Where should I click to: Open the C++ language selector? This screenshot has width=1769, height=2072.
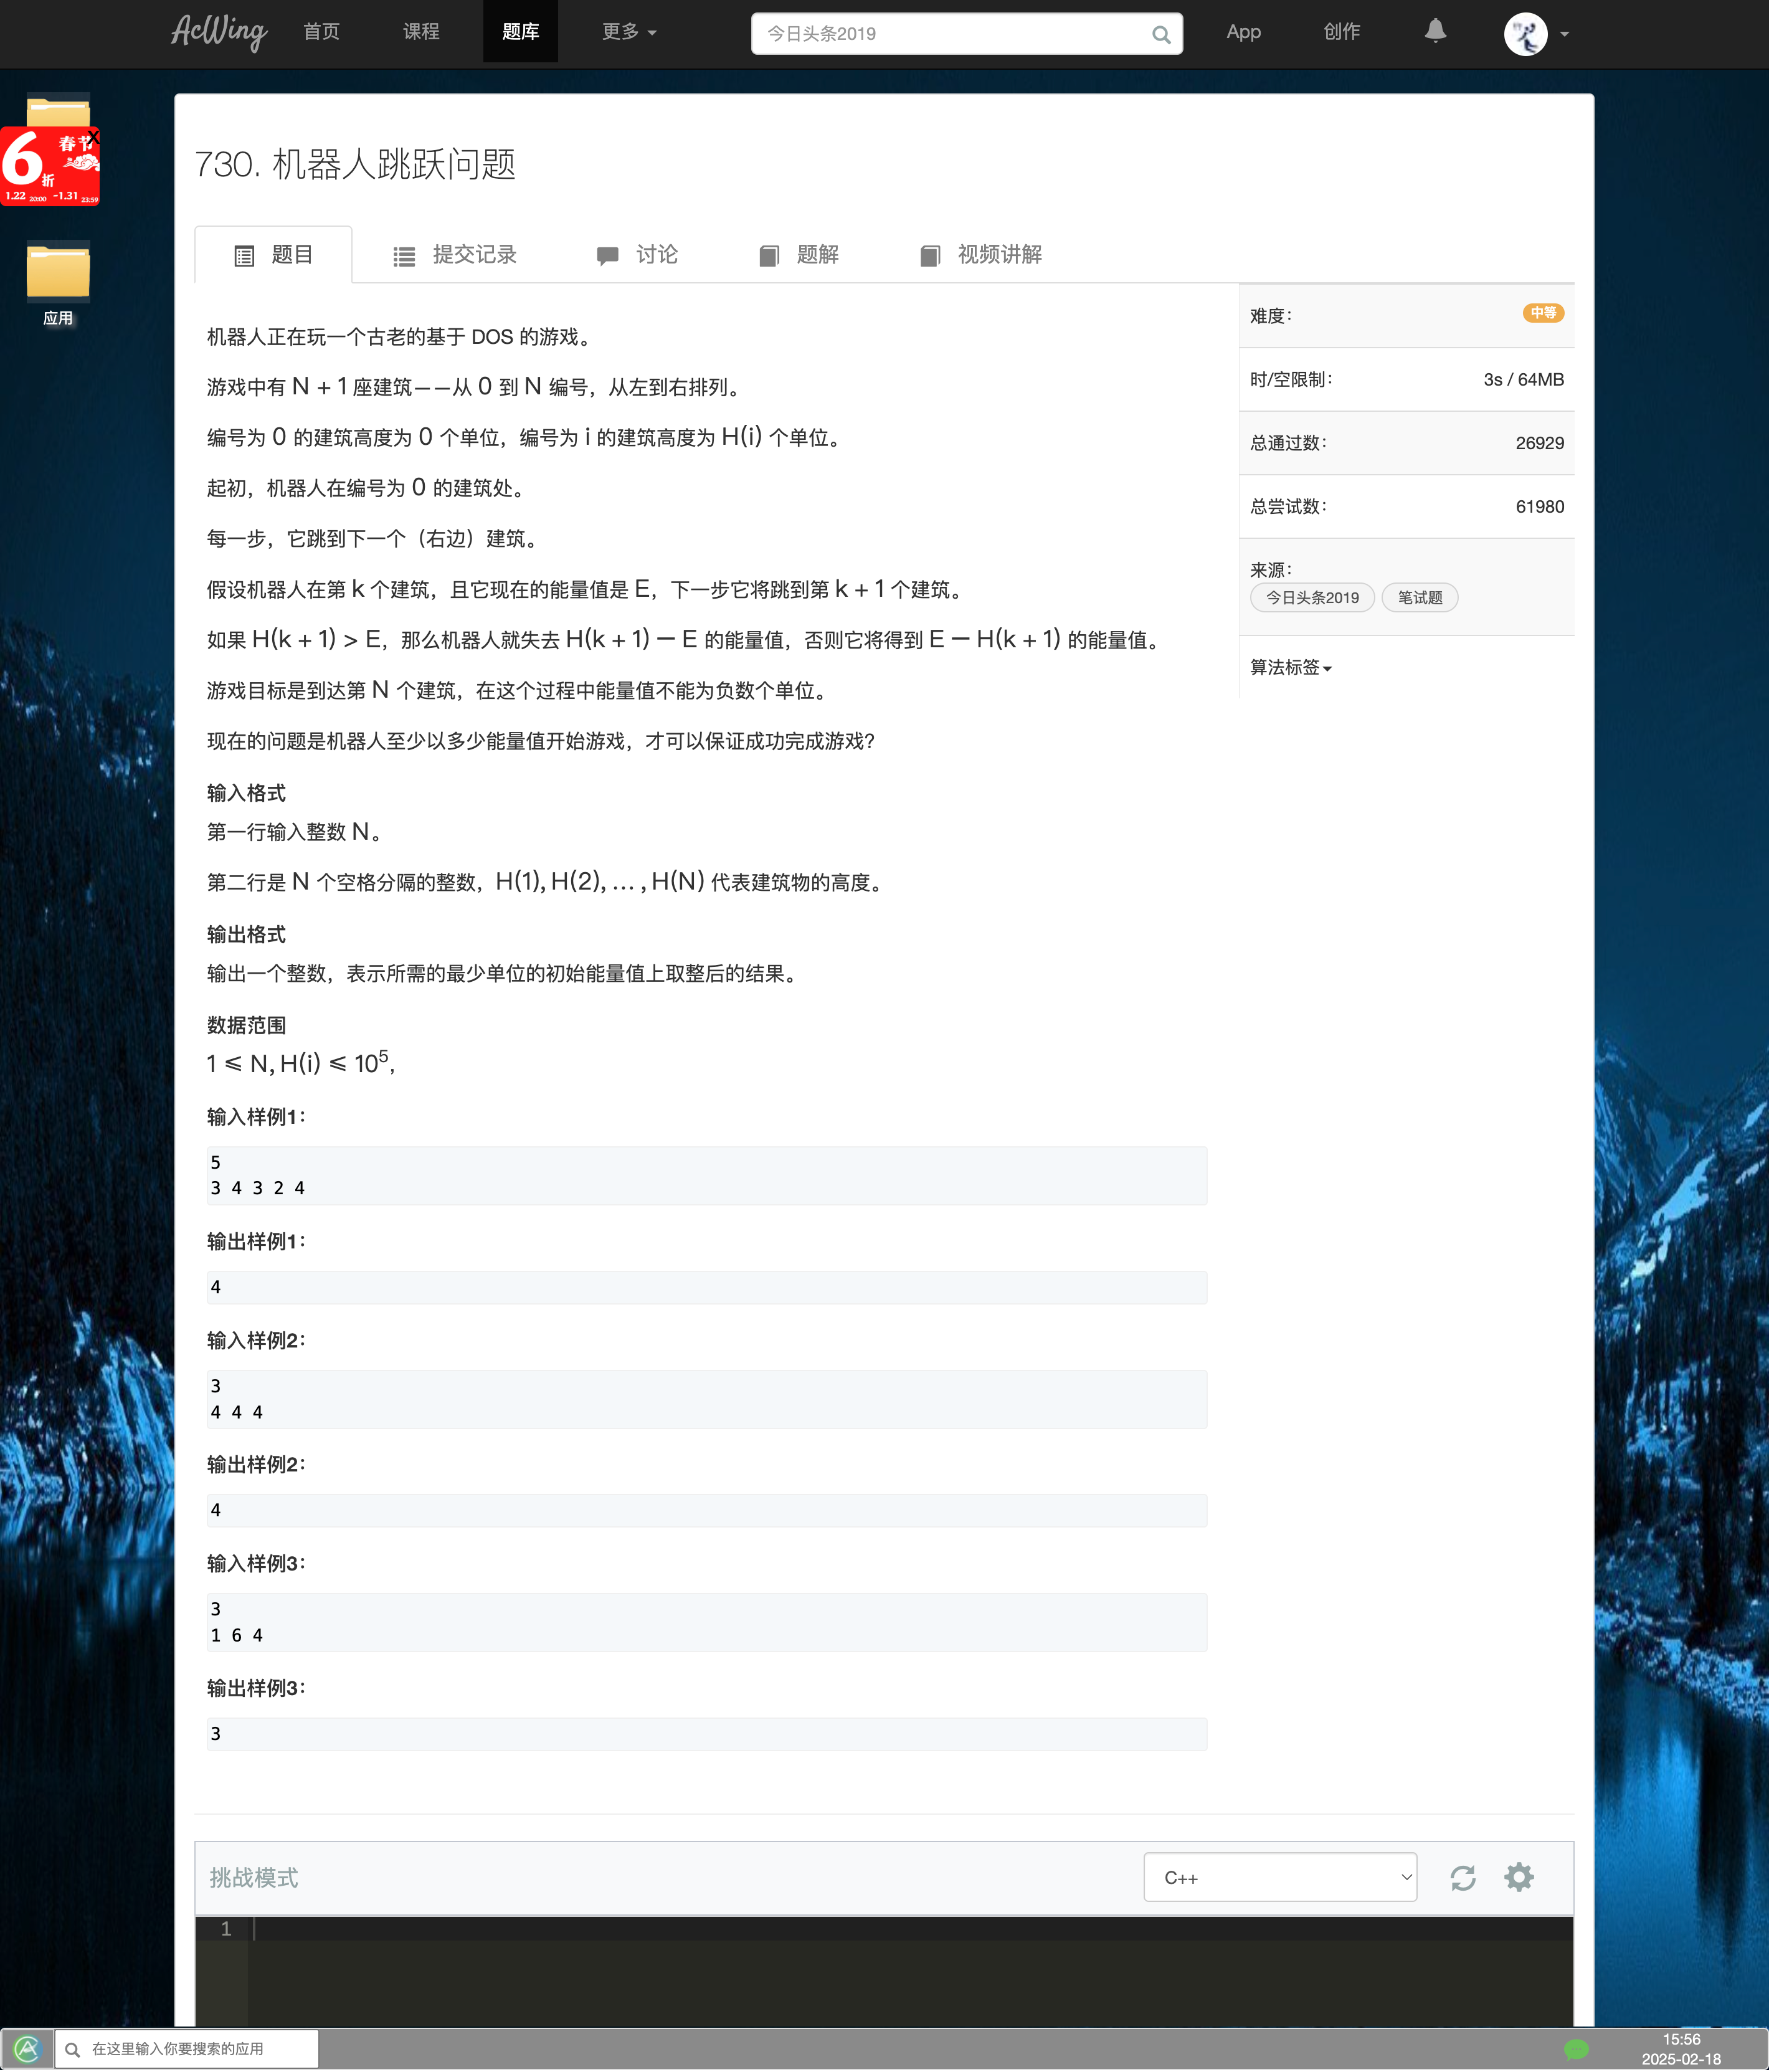pos(1280,1878)
